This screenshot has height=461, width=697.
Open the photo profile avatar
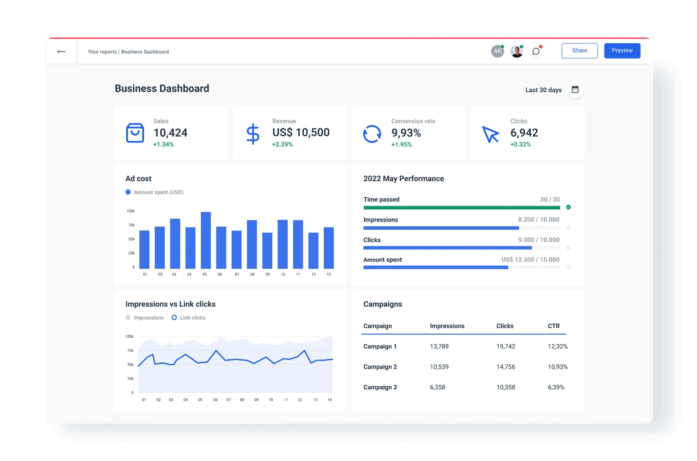pyautogui.click(x=517, y=51)
